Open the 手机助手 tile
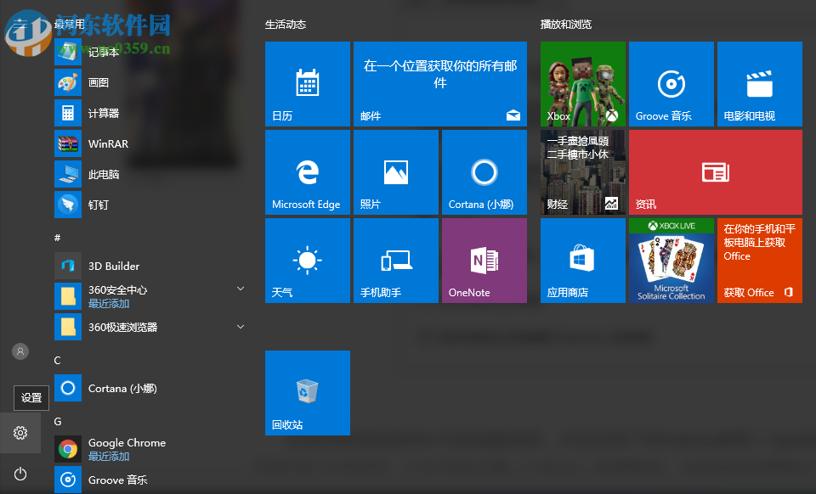This screenshot has height=494, width=816. 395,260
